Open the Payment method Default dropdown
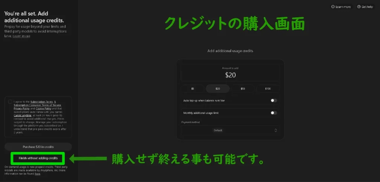The height and width of the screenshot is (182, 380). point(230,130)
